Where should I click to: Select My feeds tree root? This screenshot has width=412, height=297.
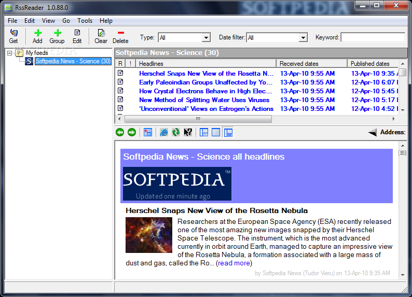tap(37, 53)
